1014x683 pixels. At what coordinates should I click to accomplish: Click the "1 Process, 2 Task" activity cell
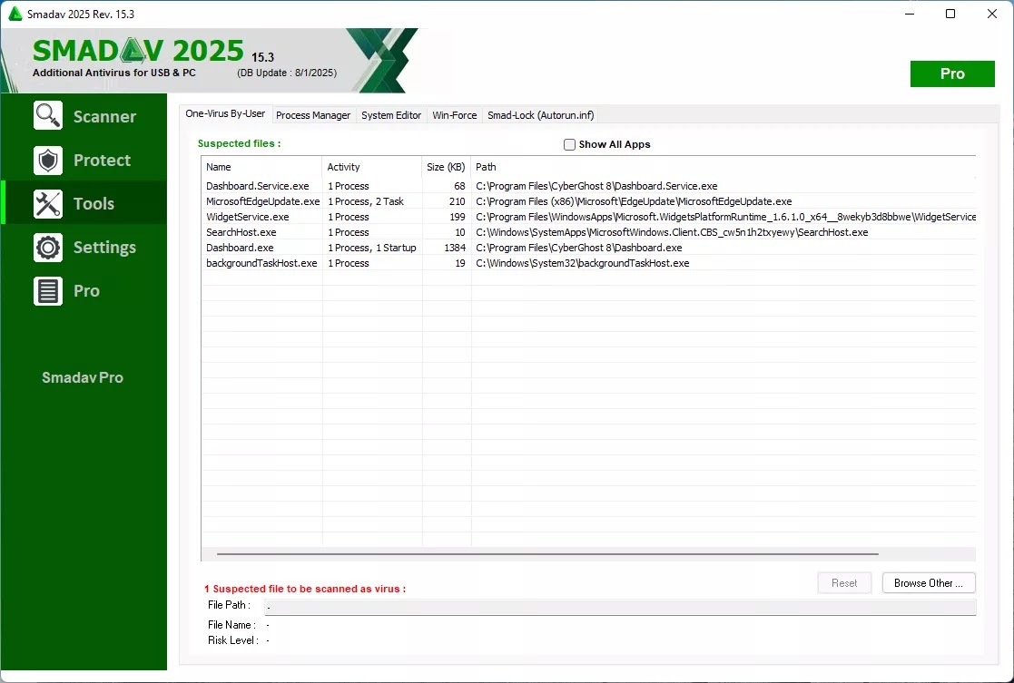(365, 201)
